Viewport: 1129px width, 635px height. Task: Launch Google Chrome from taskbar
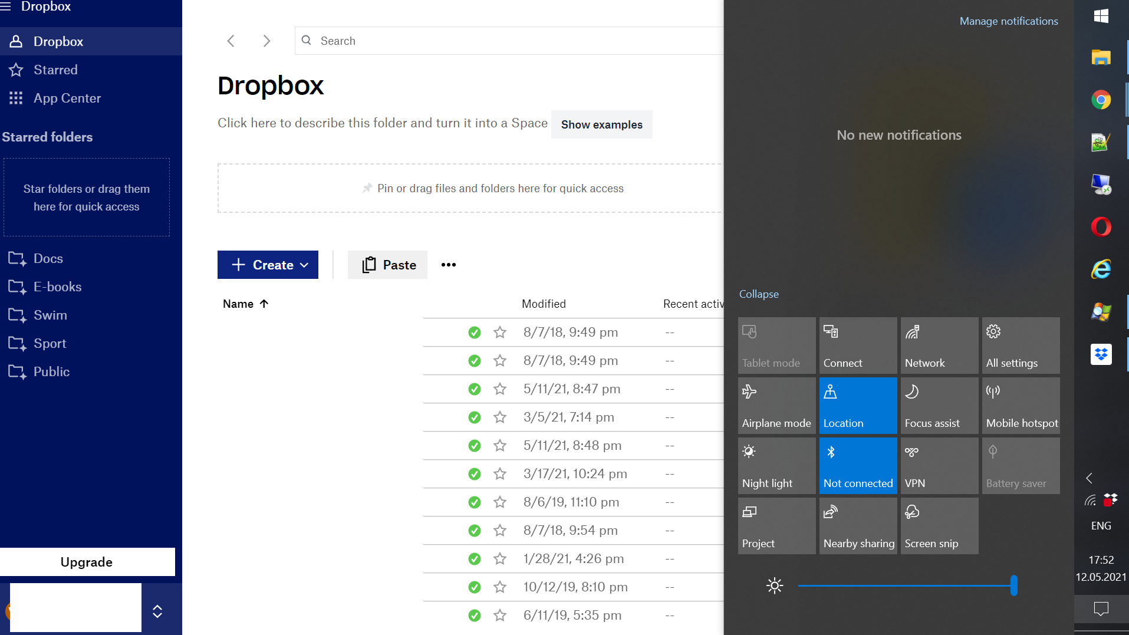pyautogui.click(x=1101, y=100)
